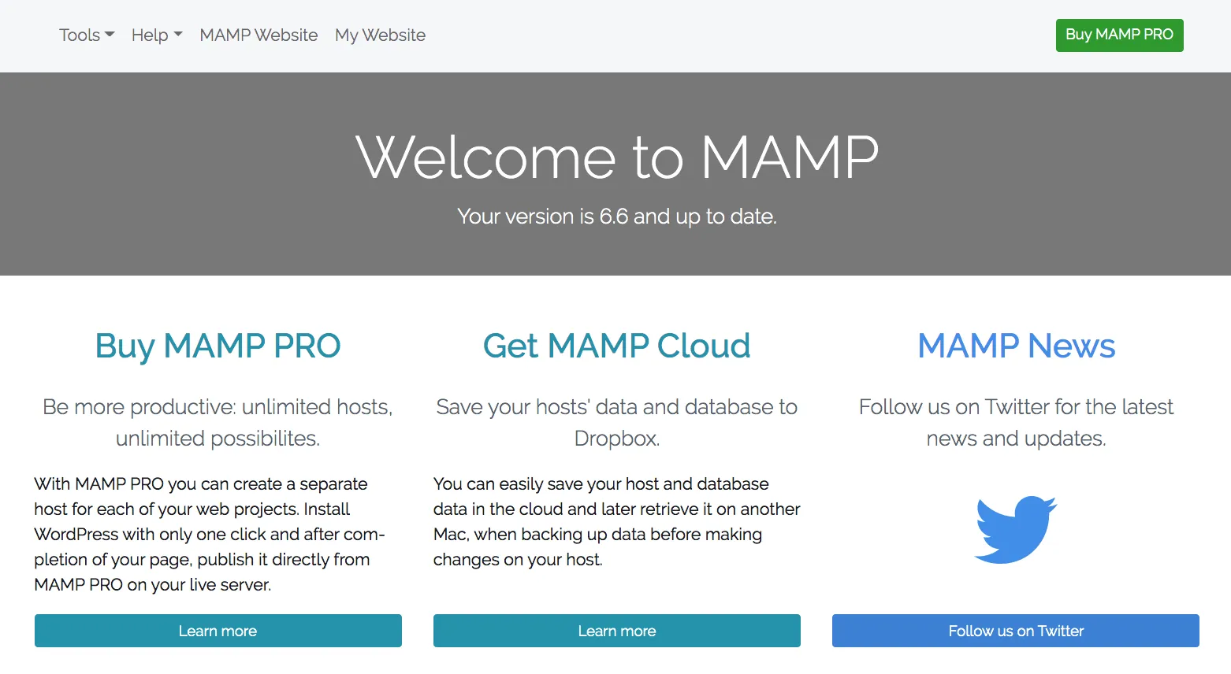Viewport: 1231px width, 674px height.
Task: Click the version 6.6 up to date text
Action: (617, 217)
